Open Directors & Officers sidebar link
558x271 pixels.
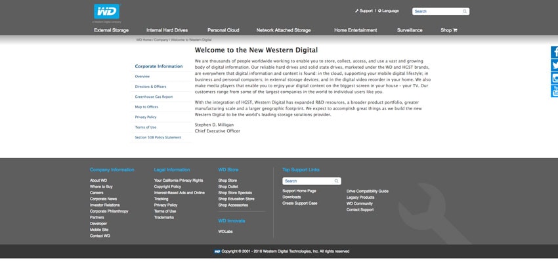click(x=150, y=87)
